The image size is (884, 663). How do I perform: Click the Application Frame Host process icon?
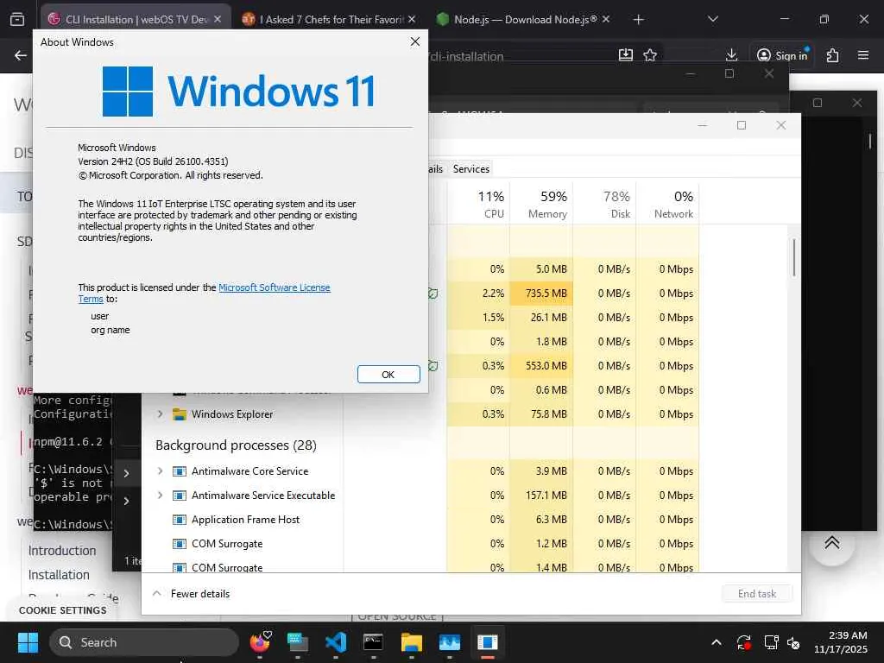point(180,519)
